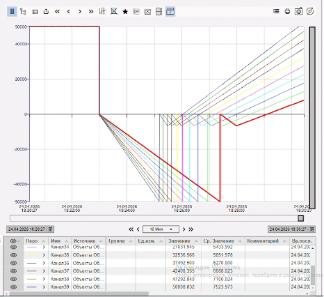
Task: Click the time slider thumb under the chart
Action: click(x=300, y=218)
